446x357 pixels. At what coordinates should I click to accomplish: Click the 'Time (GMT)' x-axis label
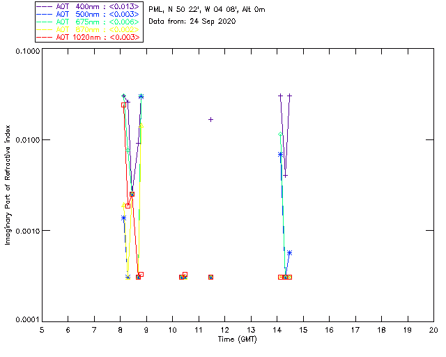(237, 339)
